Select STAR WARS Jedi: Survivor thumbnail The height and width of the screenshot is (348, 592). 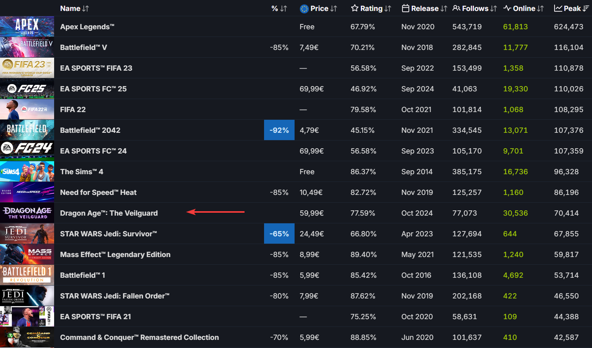click(x=27, y=234)
